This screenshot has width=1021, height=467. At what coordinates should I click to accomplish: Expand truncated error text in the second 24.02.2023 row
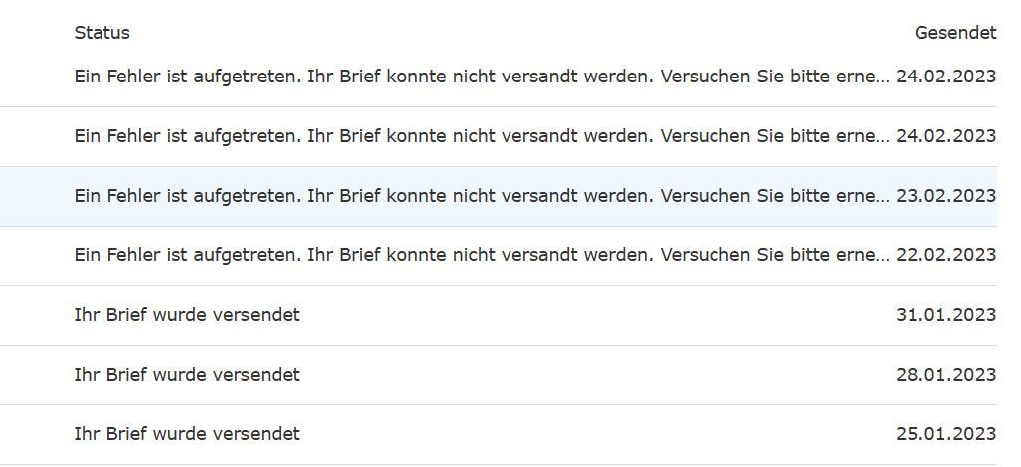tap(482, 136)
